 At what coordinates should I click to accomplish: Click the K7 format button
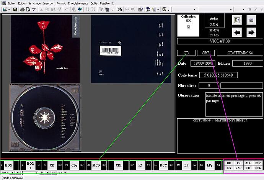point(140,165)
